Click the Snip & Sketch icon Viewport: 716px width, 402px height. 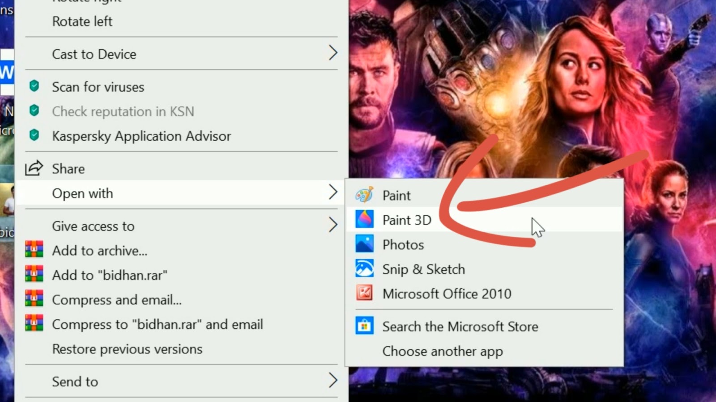(364, 268)
